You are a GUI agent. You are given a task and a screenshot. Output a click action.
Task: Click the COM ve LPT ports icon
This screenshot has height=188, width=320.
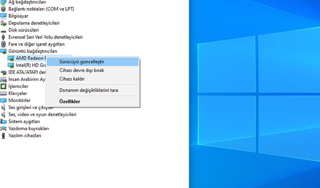pos(3,9)
